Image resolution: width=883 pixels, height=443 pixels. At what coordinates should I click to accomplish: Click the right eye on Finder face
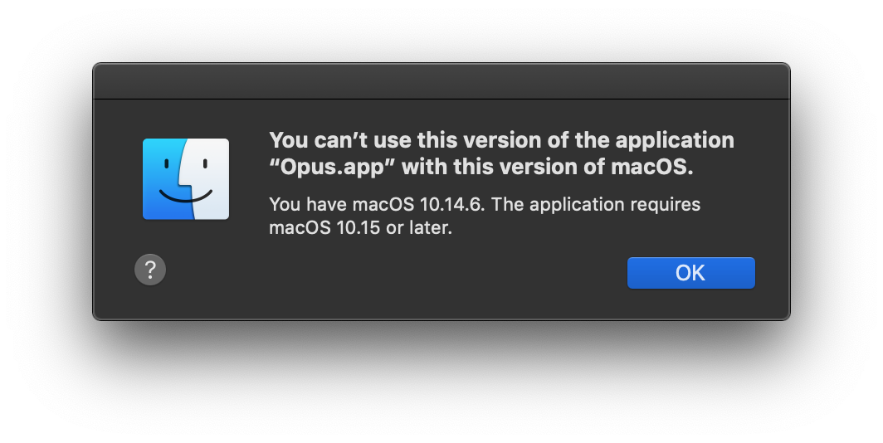(x=205, y=163)
